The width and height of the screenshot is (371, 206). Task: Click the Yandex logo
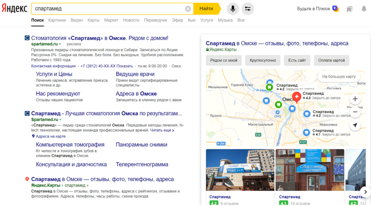tap(14, 9)
